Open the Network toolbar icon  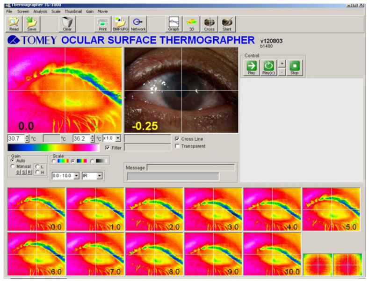(138, 24)
